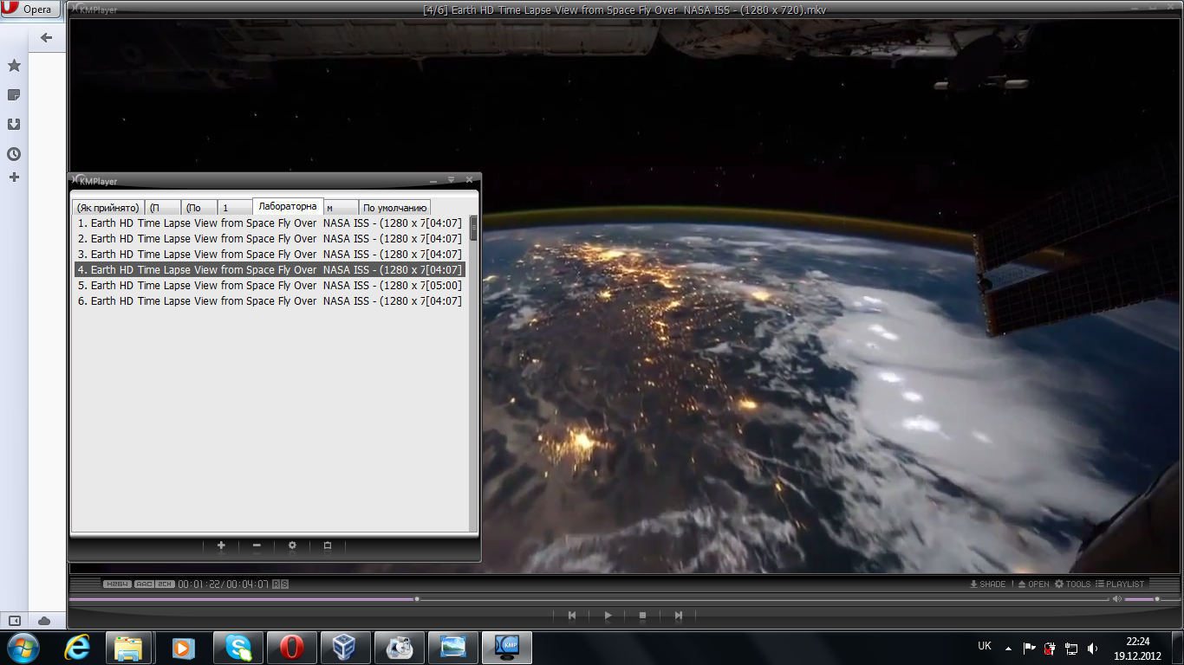Open the Windows Start menu
1184x665 pixels.
23,648
